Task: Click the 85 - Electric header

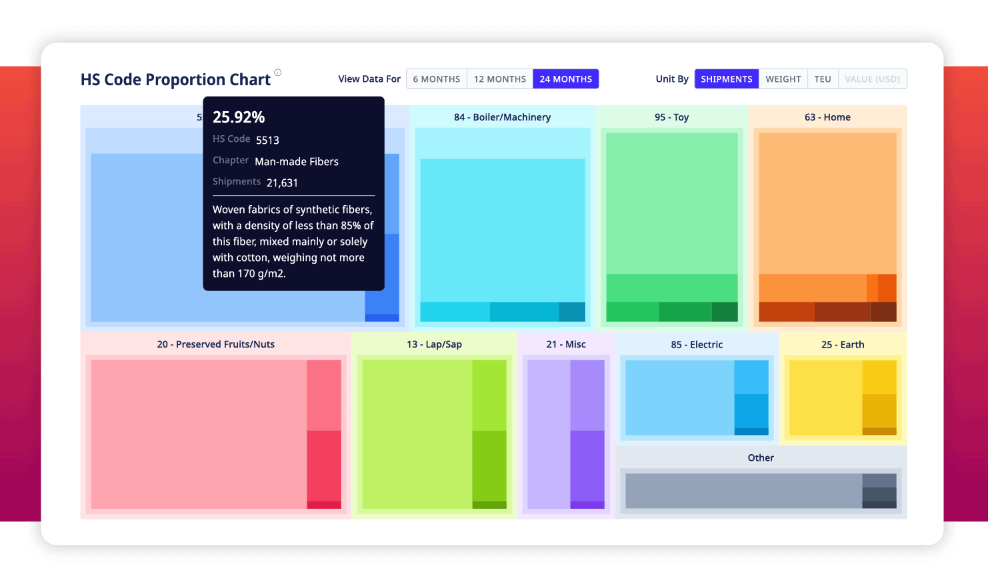Action: [697, 344]
